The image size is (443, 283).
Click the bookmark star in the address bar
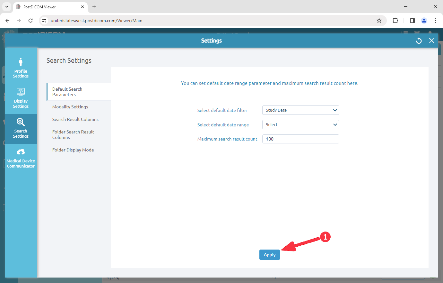[379, 20]
